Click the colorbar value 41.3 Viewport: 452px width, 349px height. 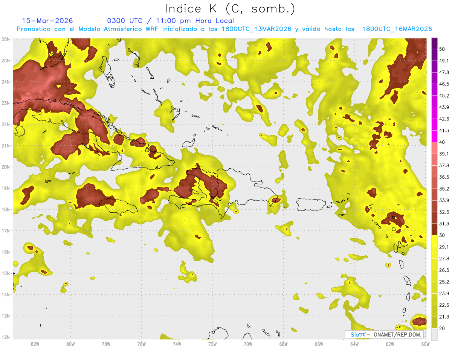click(444, 131)
